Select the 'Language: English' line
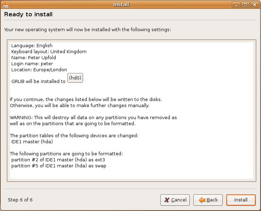The width and height of the screenshot is (261, 211). pyautogui.click(x=32, y=46)
